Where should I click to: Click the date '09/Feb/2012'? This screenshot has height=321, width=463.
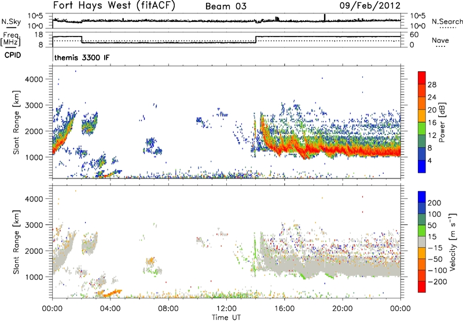tap(370, 6)
